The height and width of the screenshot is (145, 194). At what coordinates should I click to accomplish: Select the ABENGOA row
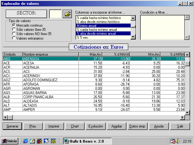click(x=94, y=59)
